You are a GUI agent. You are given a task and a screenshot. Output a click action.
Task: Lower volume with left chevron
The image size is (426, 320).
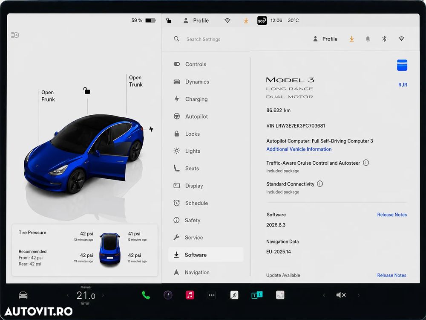(324, 295)
